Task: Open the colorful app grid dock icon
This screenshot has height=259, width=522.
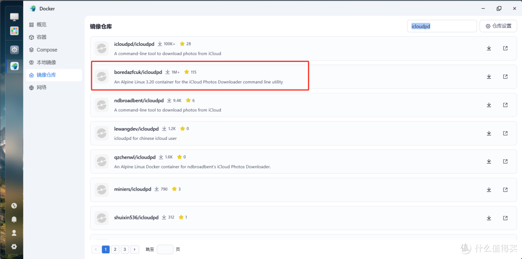Action: coord(14,31)
